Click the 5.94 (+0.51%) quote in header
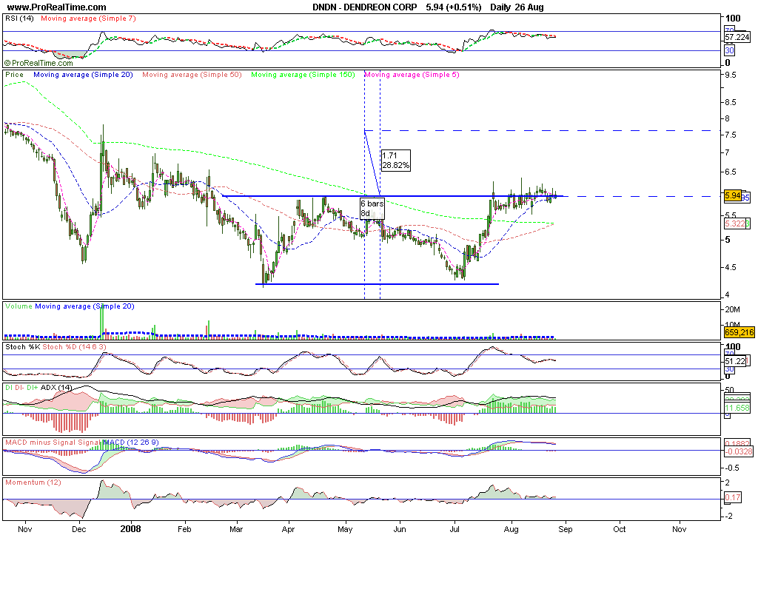 pyautogui.click(x=454, y=7)
